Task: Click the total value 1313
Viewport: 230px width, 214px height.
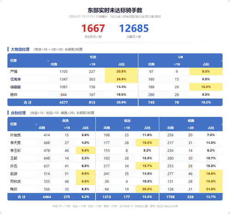Action: (x=107, y=197)
